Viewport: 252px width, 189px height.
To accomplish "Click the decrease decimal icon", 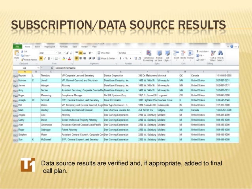I will 140,58.
